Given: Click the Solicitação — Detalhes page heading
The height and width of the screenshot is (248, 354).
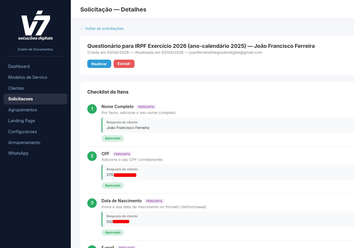Looking at the screenshot, I should coord(113,9).
